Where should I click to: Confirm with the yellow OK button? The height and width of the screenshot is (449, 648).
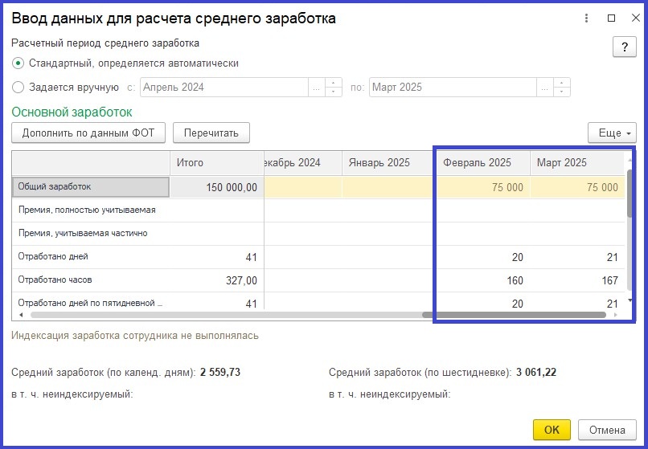click(x=552, y=430)
